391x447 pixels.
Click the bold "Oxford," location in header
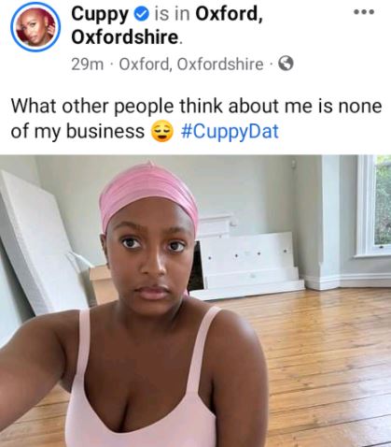click(229, 14)
